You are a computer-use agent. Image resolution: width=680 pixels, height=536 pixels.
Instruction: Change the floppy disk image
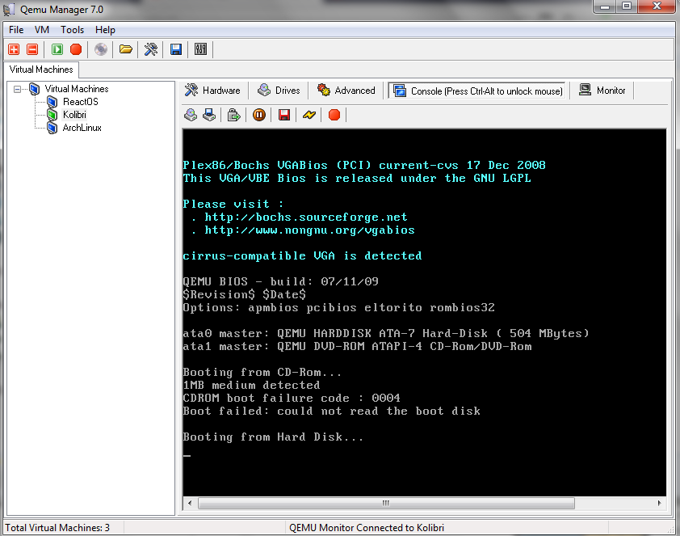208,115
